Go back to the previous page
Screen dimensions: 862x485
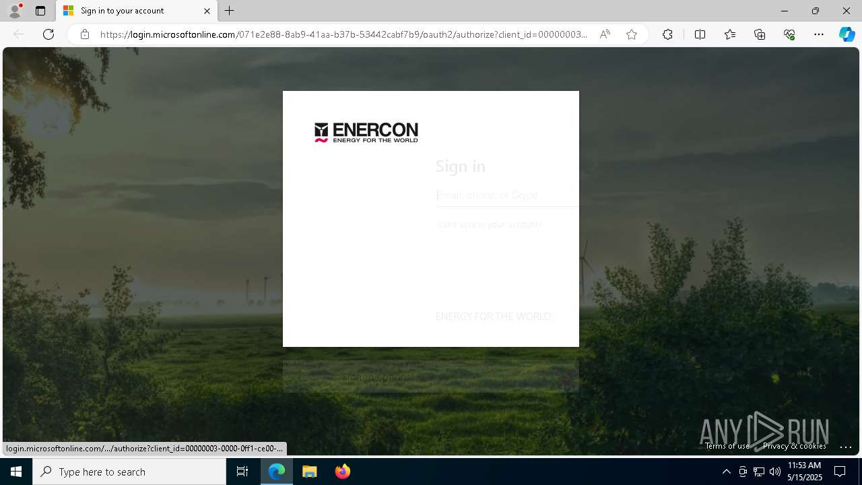19,34
